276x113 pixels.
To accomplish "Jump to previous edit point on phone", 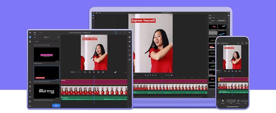I will [225, 71].
